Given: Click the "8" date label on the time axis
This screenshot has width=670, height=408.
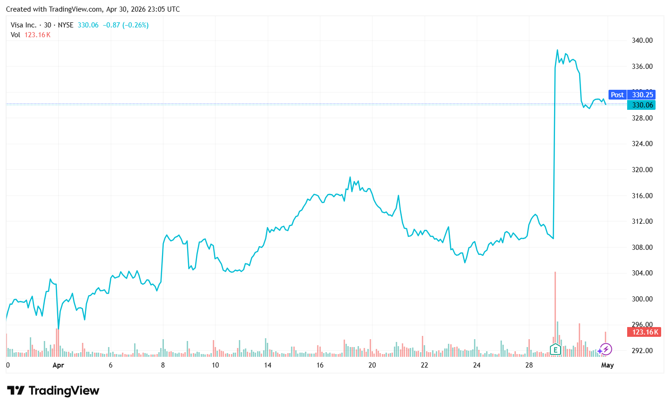Looking at the screenshot, I should [x=163, y=365].
